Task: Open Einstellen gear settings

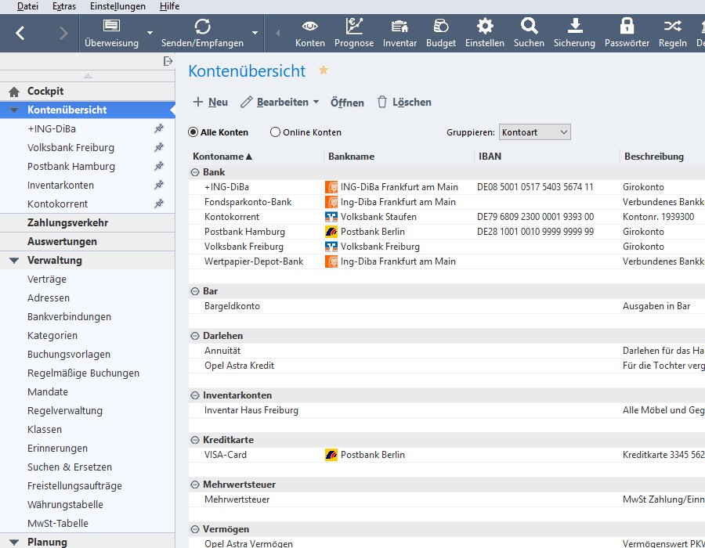Action: point(485,27)
